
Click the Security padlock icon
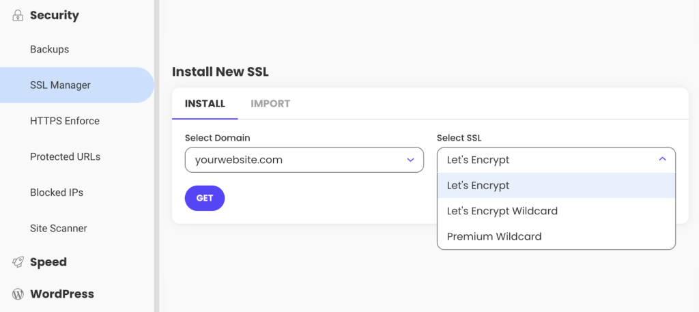point(18,16)
